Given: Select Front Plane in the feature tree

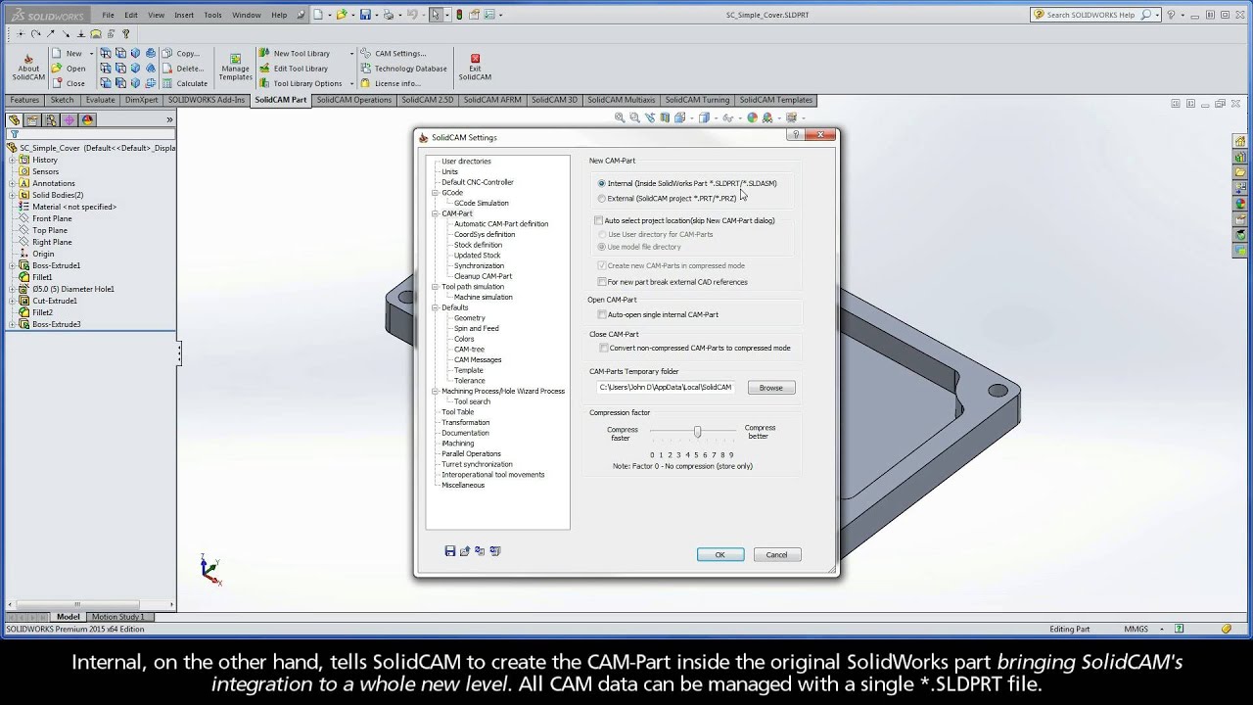Looking at the screenshot, I should (52, 218).
